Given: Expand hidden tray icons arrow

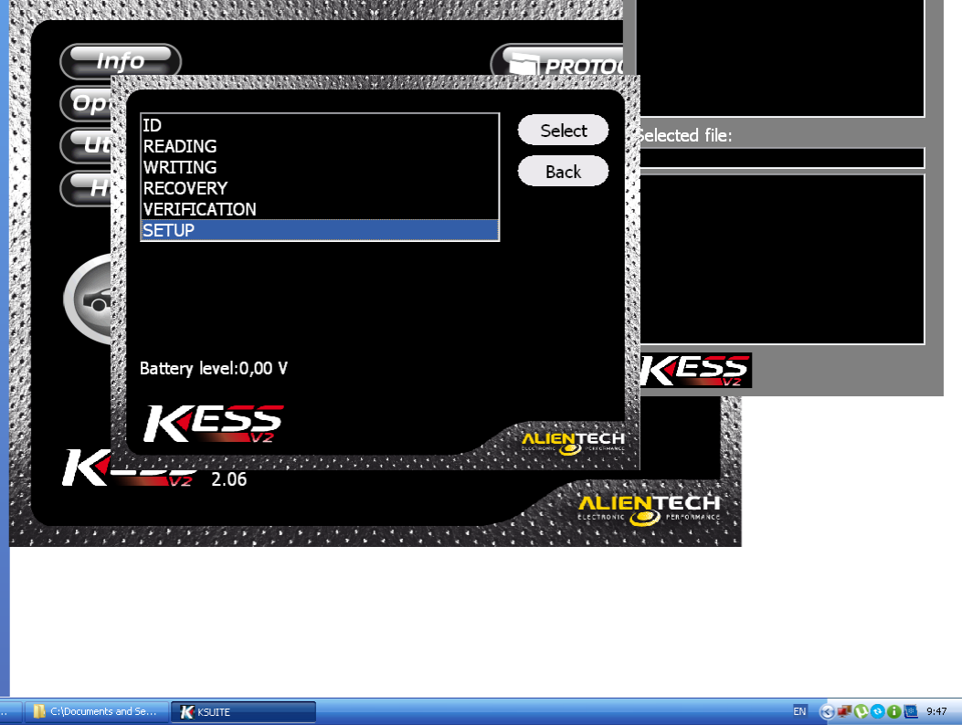Looking at the screenshot, I should 827,711.
